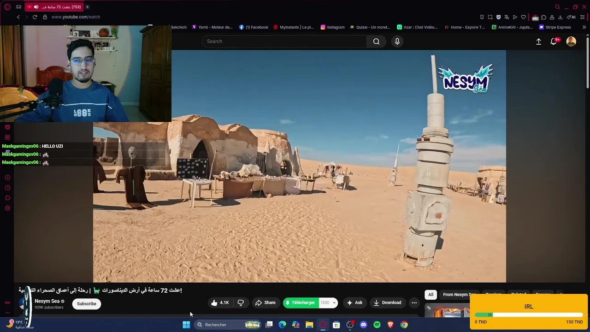Open the Opera menu logo
Screen dimensions: 590x332
pyautogui.click(x=7, y=7)
